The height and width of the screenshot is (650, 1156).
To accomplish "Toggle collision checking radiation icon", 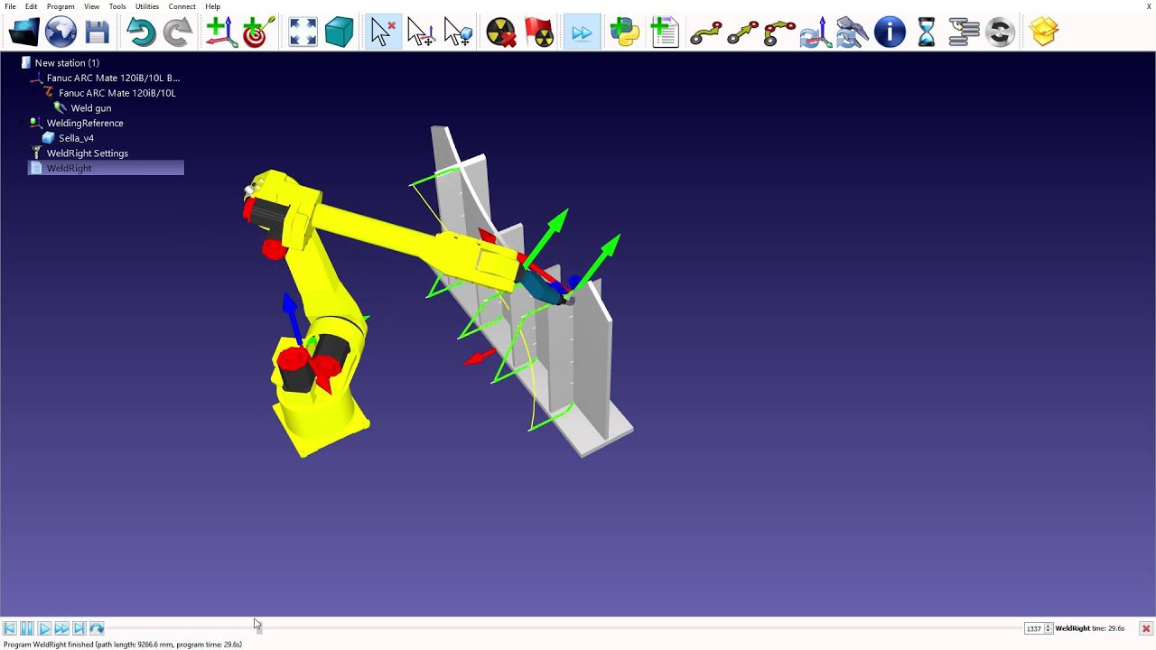I will [x=500, y=32].
